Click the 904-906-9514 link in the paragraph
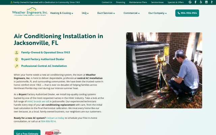The width and height of the screenshot is (216, 135). tap(48, 122)
